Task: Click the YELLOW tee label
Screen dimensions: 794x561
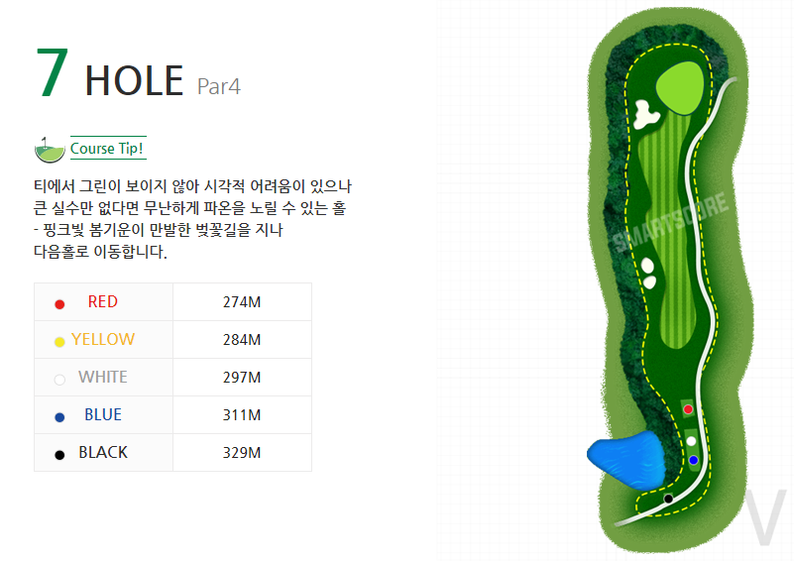Action: tap(103, 340)
